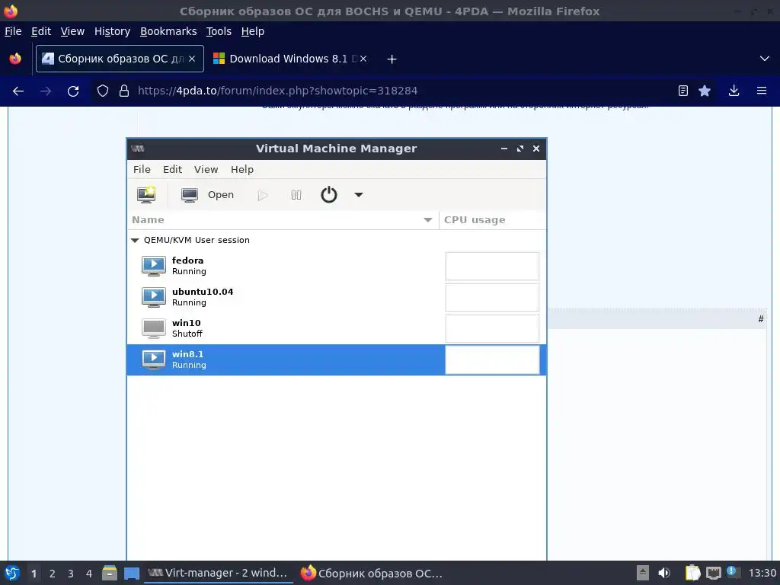Open File menu in Virtual Machine Manager

[142, 169]
